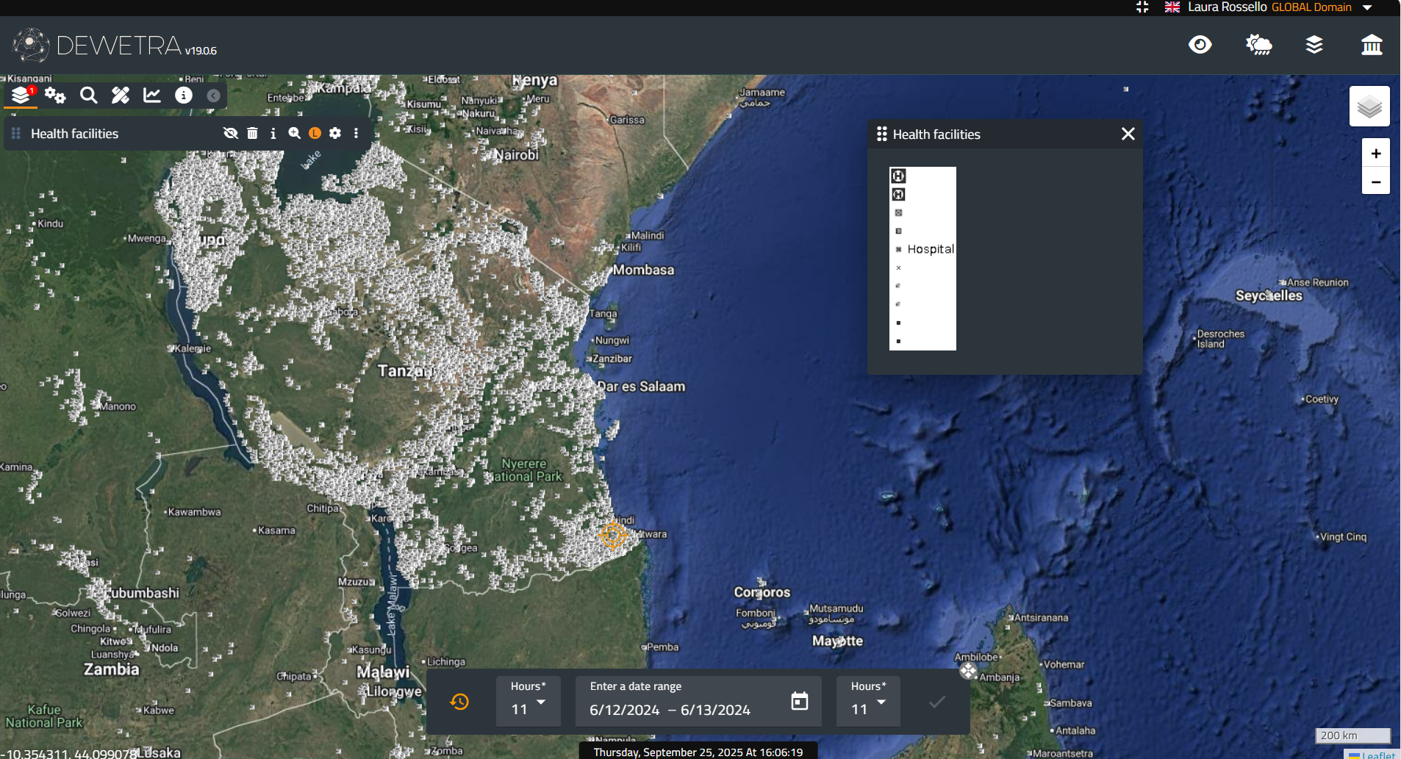Viewport: 1401px width, 759px height.
Task: Open Health facilities layer settings gear
Action: [335, 133]
